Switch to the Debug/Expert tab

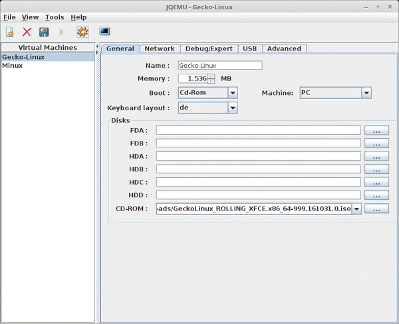(209, 48)
